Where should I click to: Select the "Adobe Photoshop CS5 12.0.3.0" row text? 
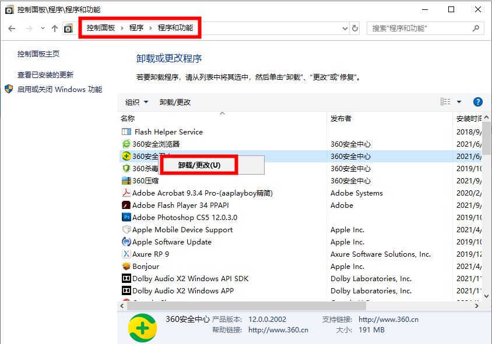[x=185, y=218]
